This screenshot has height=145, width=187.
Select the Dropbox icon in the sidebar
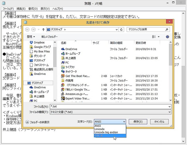(x=31, y=42)
